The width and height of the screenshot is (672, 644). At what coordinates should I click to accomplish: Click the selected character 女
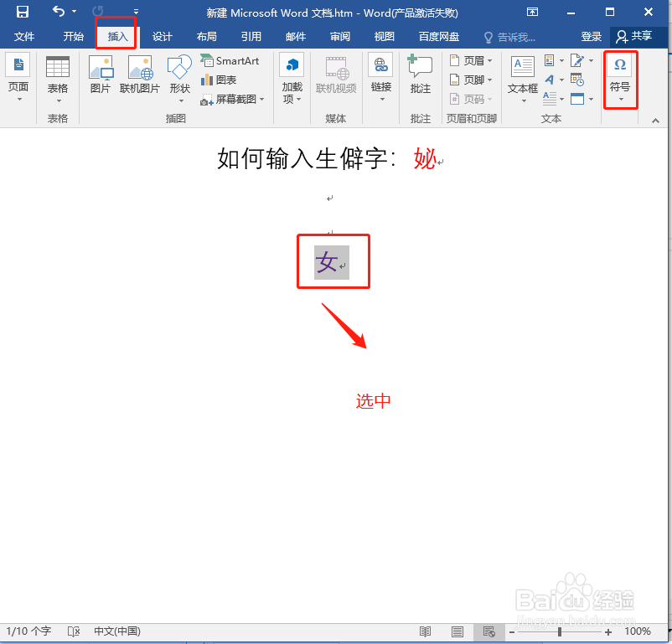327,262
